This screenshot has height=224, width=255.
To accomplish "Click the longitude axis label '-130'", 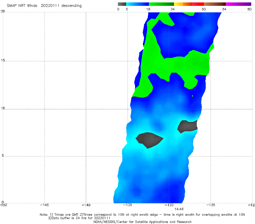I will [169, 205].
